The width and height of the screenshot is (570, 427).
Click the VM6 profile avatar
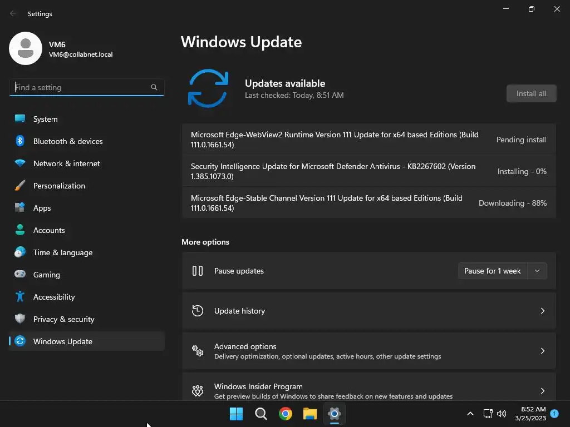[26, 48]
